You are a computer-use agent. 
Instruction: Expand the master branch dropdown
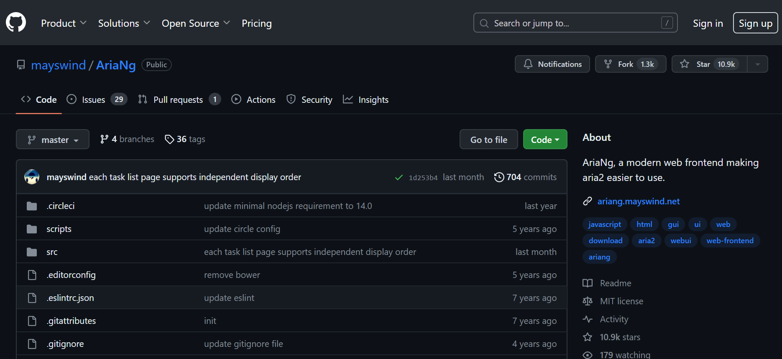pos(53,140)
